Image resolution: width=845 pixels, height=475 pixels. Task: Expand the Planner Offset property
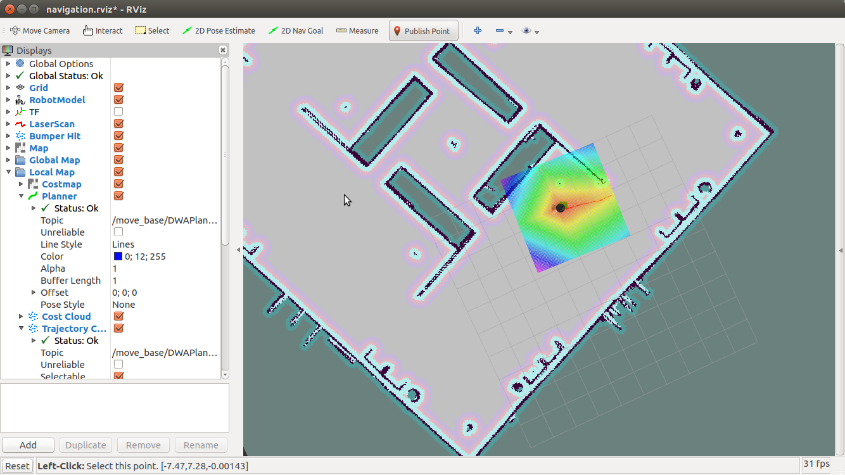click(x=34, y=292)
